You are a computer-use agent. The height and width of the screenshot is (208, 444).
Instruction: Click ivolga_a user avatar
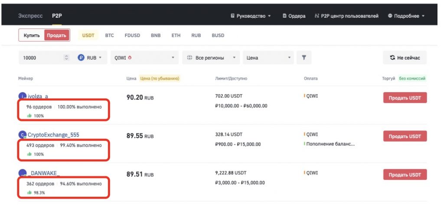[23, 96]
